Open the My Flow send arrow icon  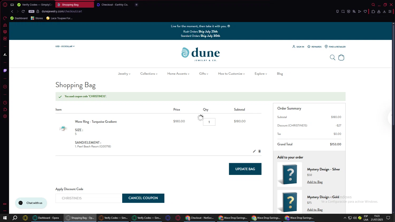click(359, 11)
